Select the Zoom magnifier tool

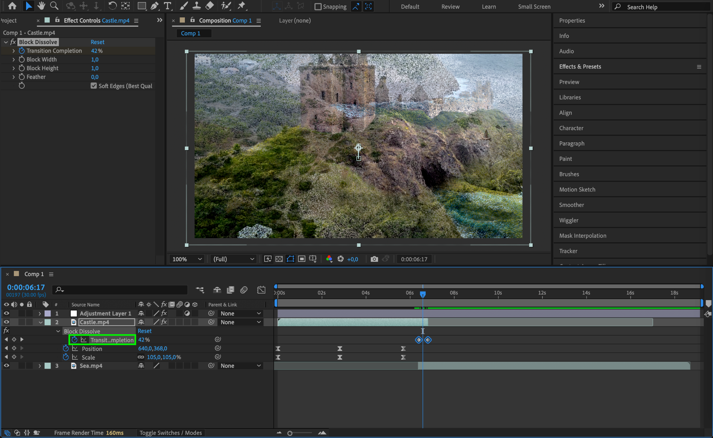point(54,6)
